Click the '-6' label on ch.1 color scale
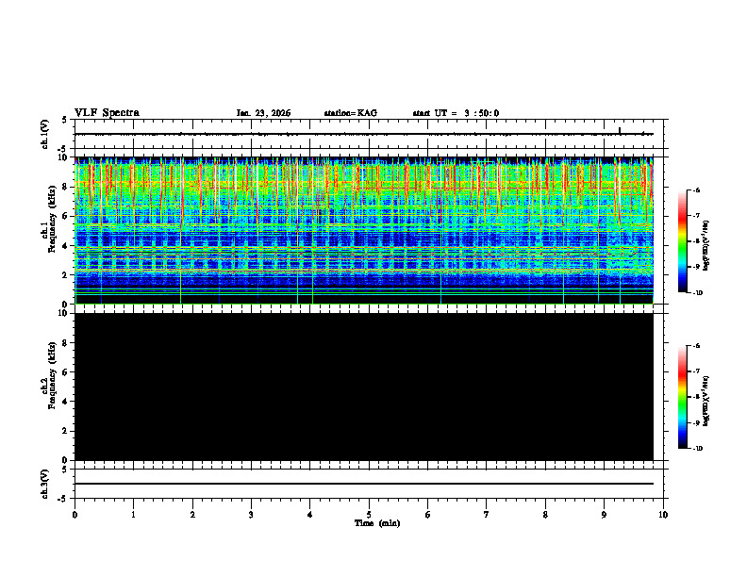 click(x=696, y=190)
